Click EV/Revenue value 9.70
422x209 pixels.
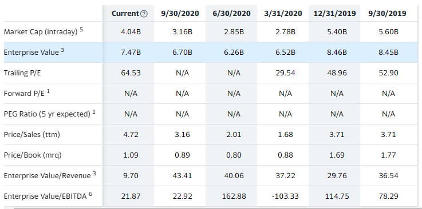[131, 175]
